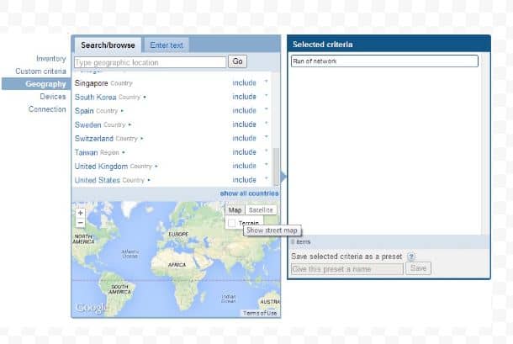Screen dimensions: 513x344
Task: Click the preset name input field
Action: pos(347,269)
